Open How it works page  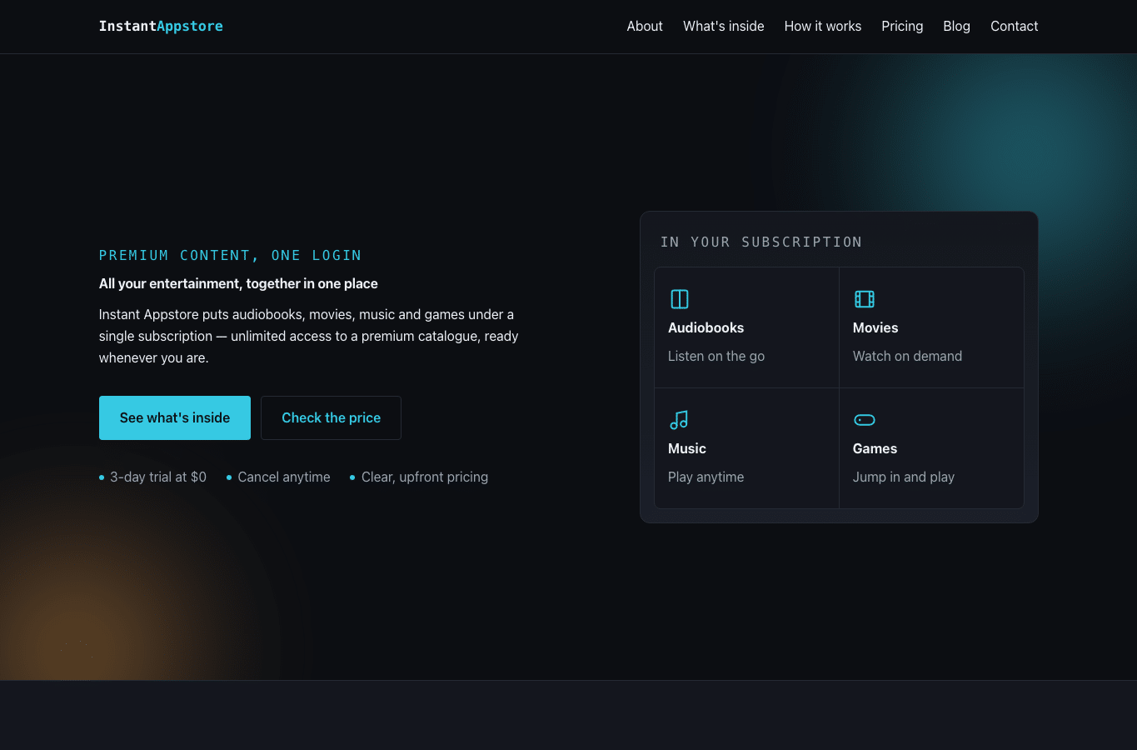click(x=823, y=26)
